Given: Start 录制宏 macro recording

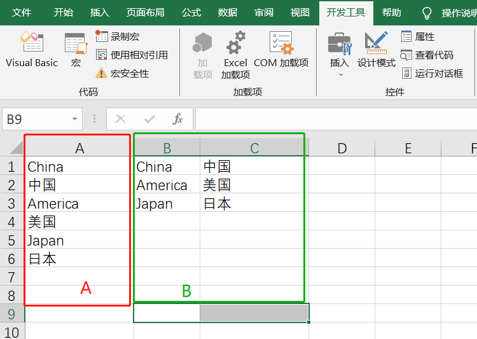Looking at the screenshot, I should [118, 37].
